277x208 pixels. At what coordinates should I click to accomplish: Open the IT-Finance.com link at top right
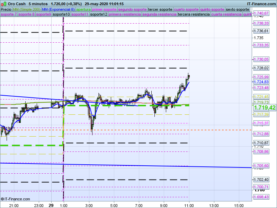tap(261, 3)
